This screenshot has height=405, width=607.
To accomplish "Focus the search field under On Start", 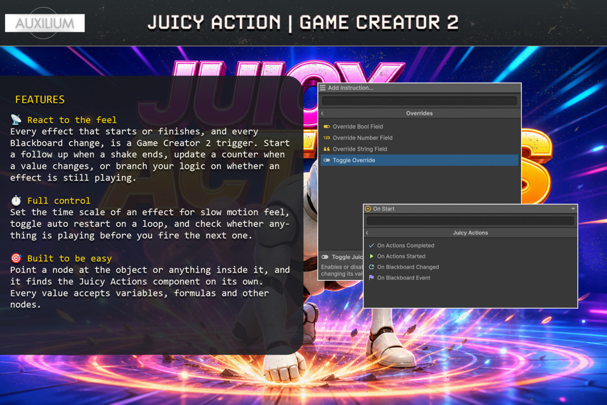I will 470,221.
